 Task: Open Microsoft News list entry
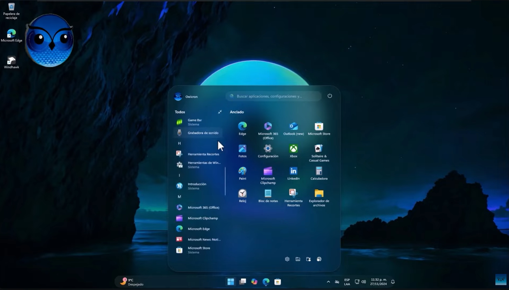[198, 239]
